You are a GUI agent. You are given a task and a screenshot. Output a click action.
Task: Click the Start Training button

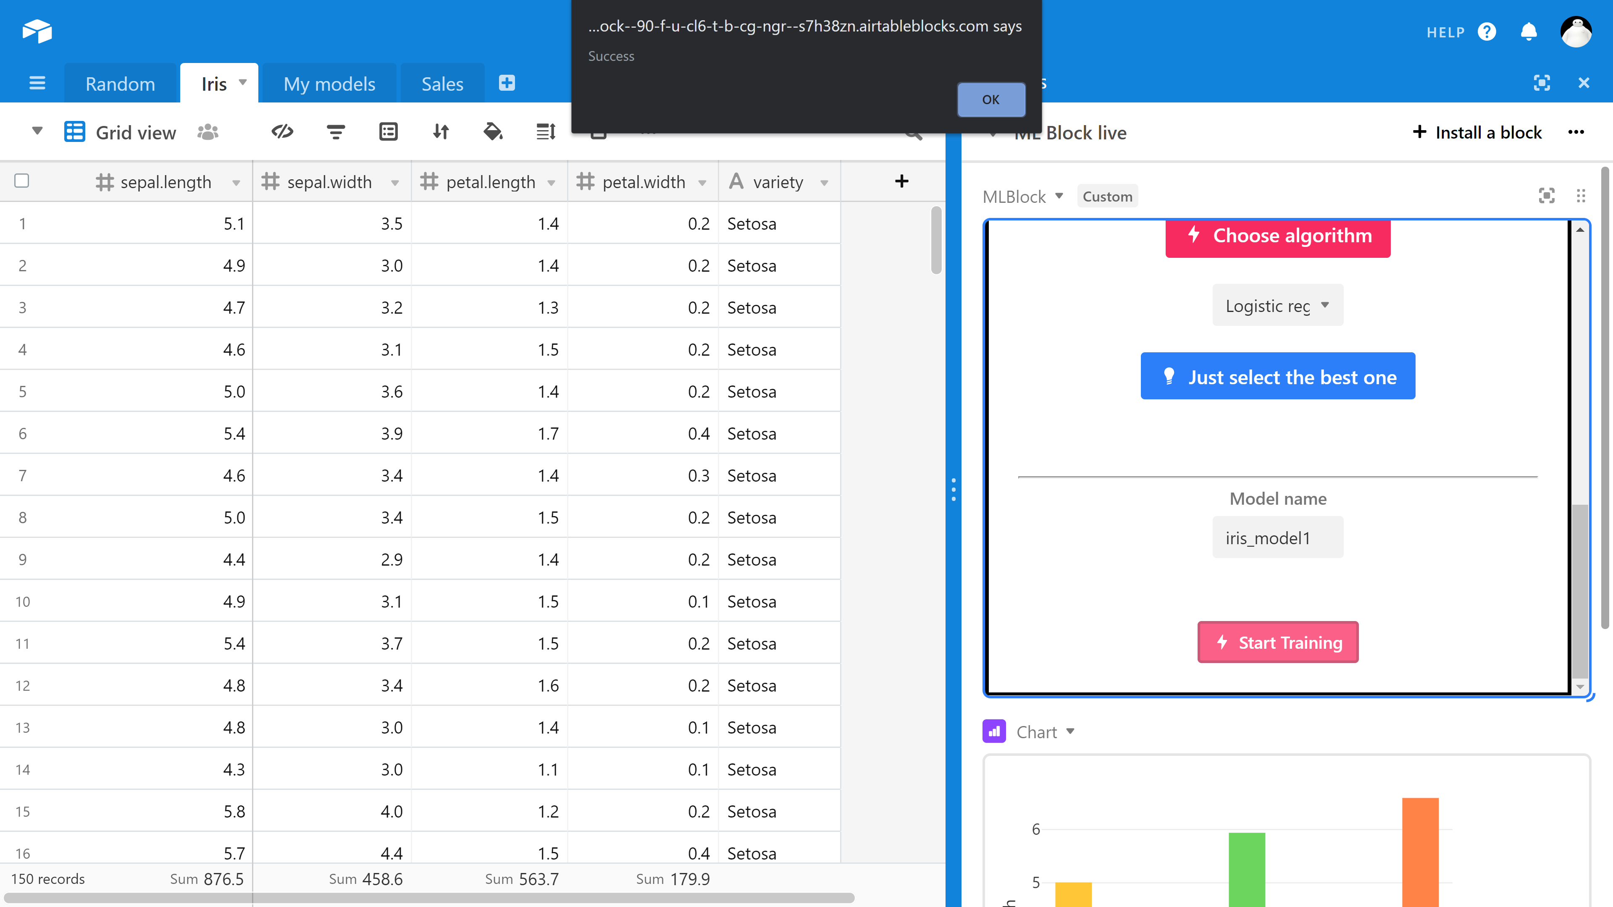pyautogui.click(x=1277, y=642)
